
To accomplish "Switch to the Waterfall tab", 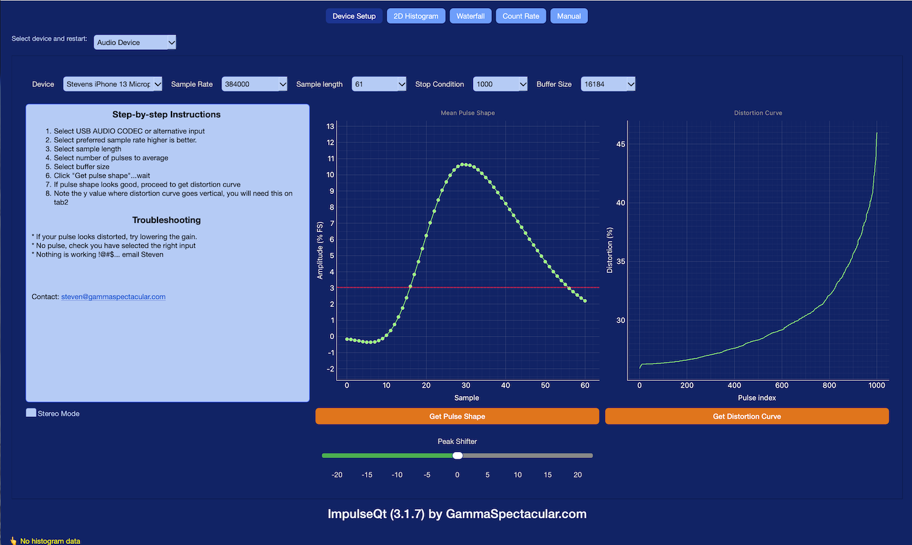I will tap(471, 16).
